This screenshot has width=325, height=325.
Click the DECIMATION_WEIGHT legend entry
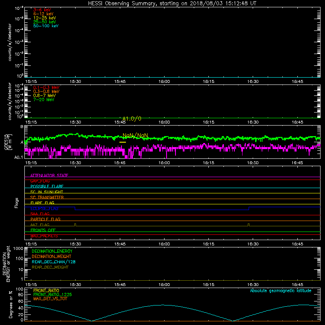tap(52, 257)
